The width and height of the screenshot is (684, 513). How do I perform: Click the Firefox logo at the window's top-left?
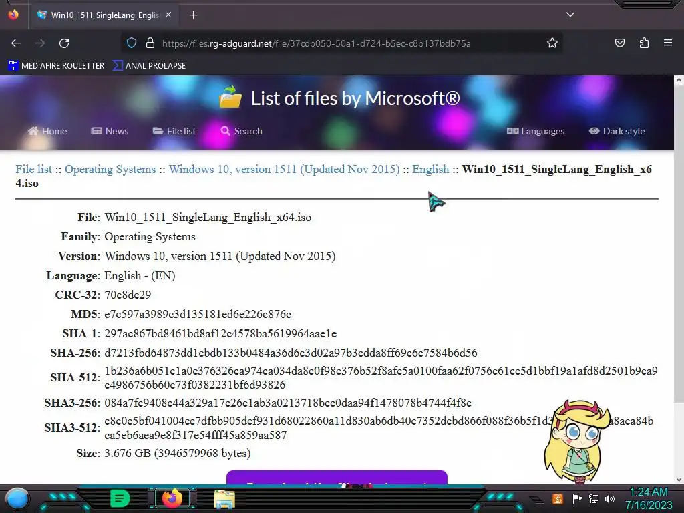click(13, 15)
